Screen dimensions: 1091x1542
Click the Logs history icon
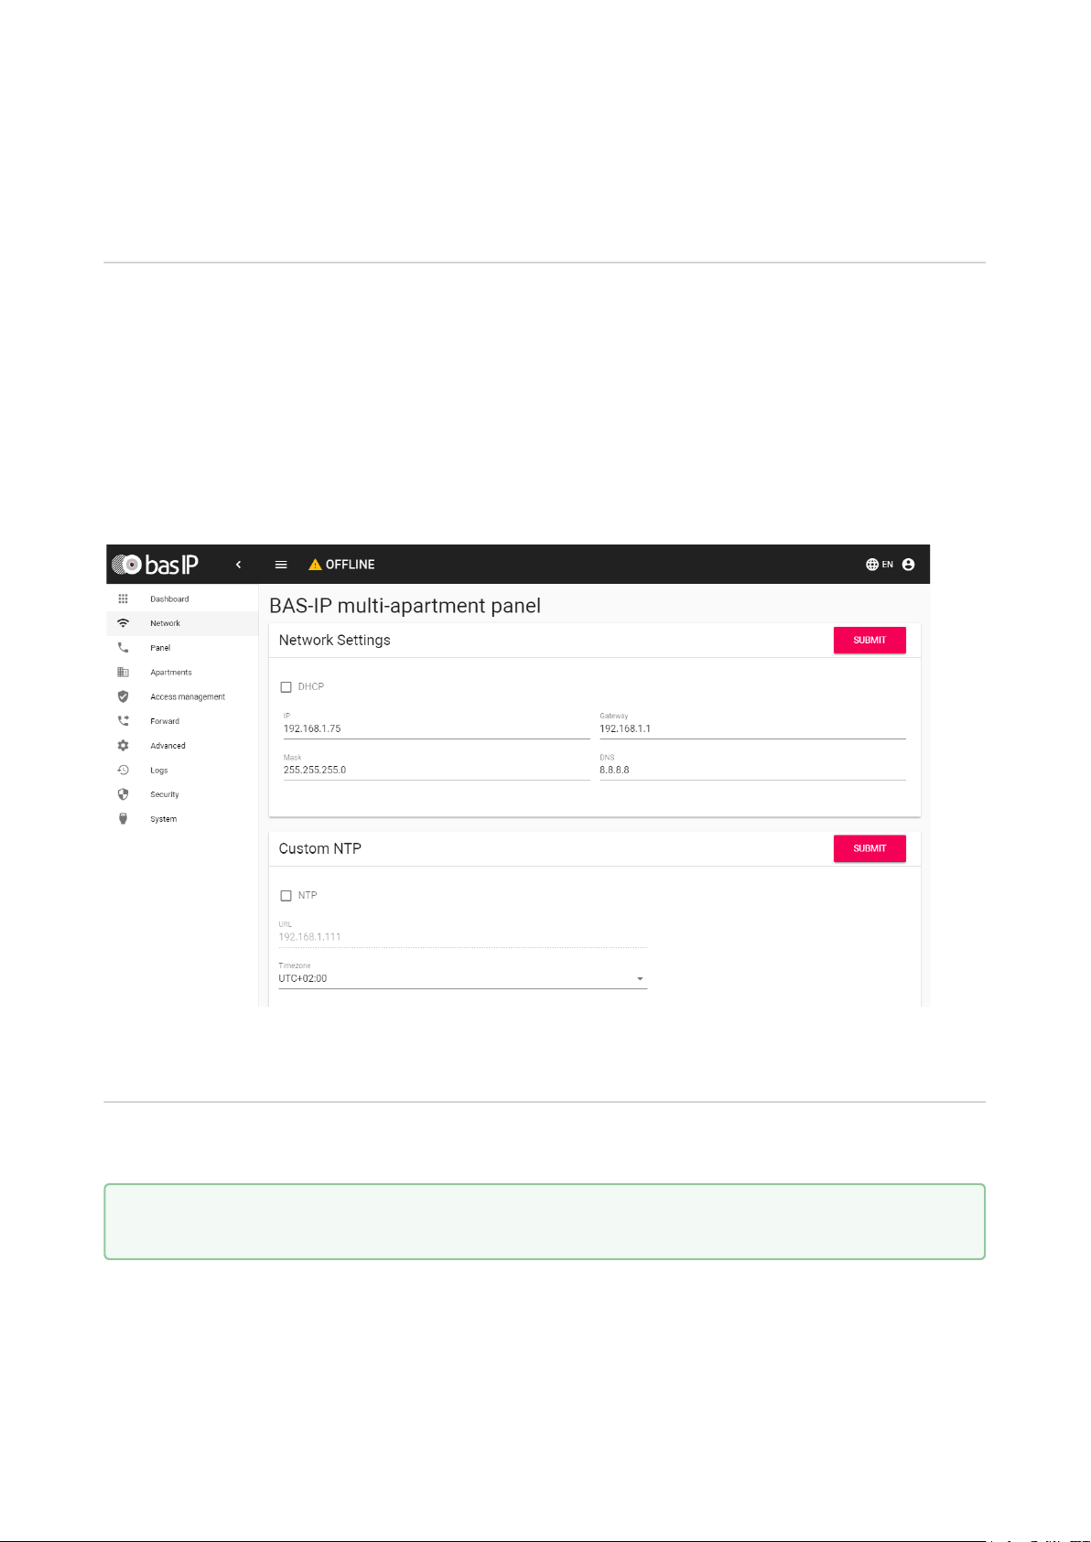pyautogui.click(x=123, y=771)
